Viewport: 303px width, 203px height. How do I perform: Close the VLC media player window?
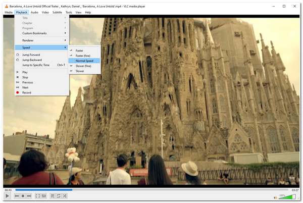(x=294, y=7)
